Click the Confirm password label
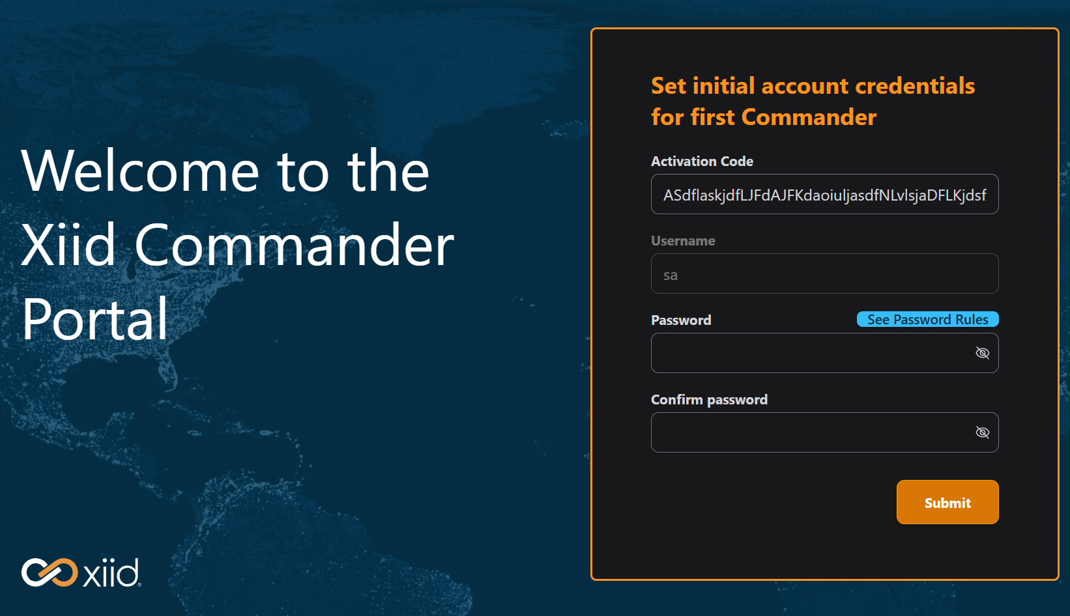Image resolution: width=1070 pixels, height=616 pixels. [x=709, y=399]
